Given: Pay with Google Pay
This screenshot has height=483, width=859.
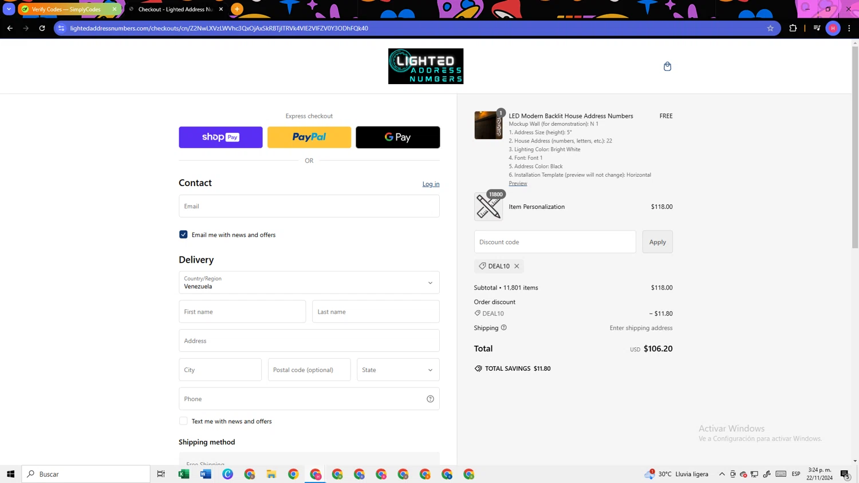Looking at the screenshot, I should coord(398,137).
